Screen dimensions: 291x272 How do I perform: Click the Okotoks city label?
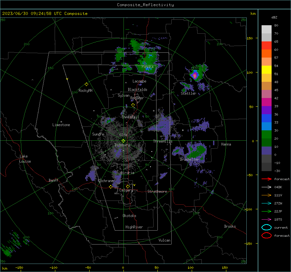(129, 216)
